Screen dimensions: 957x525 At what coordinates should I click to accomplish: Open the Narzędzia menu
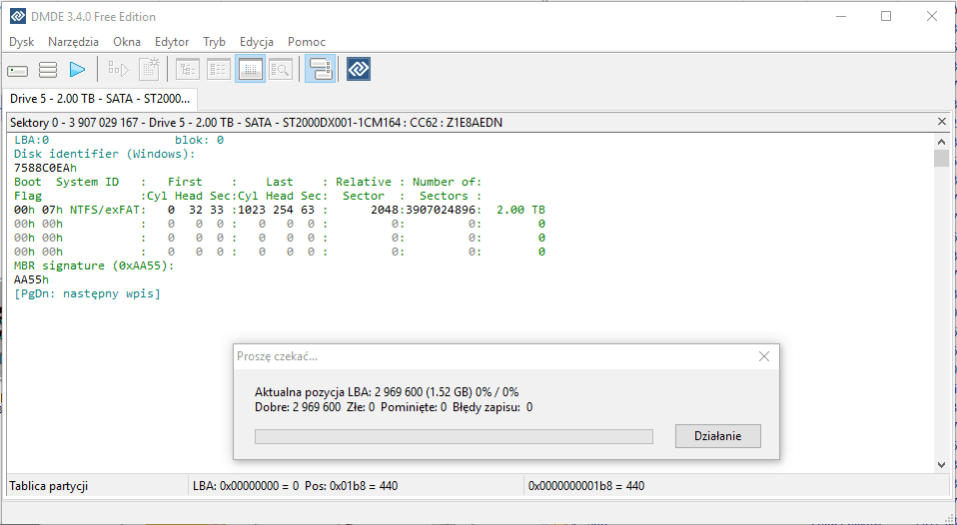click(x=73, y=42)
